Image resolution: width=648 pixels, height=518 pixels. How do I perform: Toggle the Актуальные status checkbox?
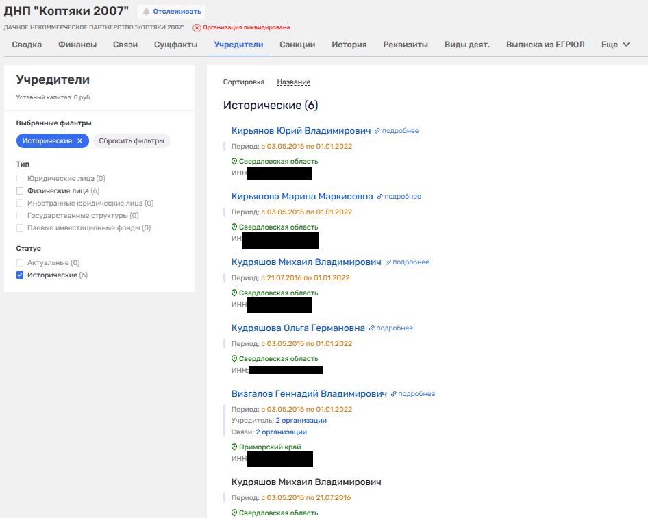click(21, 263)
